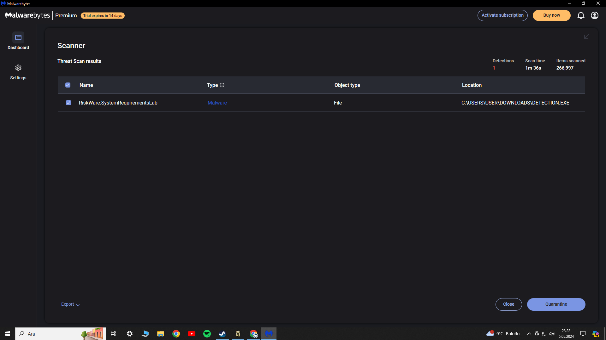
Task: Open Spotify from the taskbar
Action: point(207,334)
